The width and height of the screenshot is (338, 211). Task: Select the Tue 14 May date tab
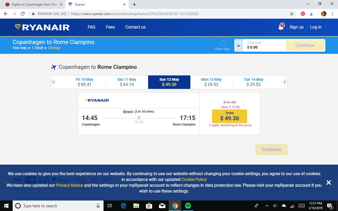pos(253,82)
